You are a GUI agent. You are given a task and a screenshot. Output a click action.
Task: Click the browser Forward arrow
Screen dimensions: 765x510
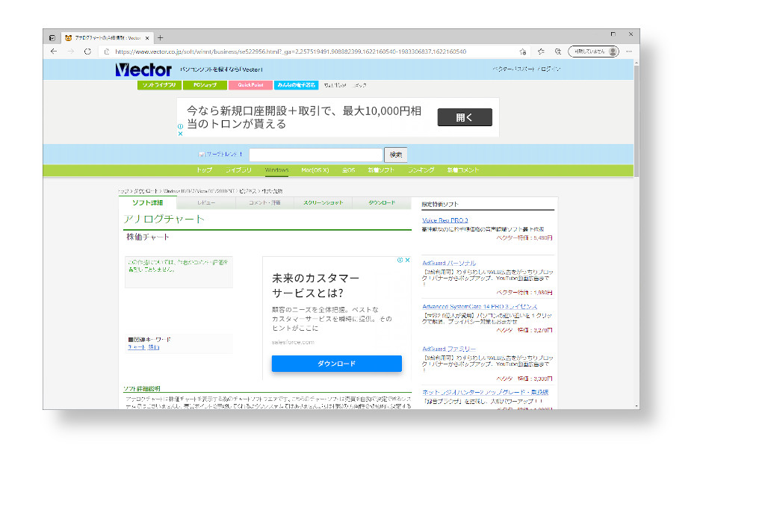71,52
